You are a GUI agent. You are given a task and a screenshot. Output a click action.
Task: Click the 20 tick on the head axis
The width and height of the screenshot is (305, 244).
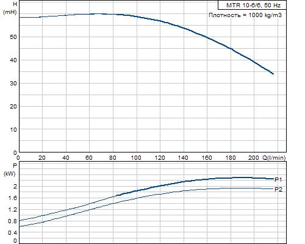13,106
